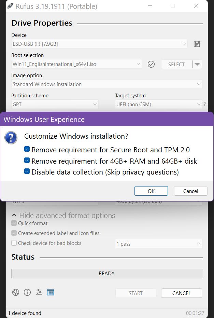Open the Target system UEFI dropdown
The height and width of the screenshot is (318, 214).
coord(158,104)
